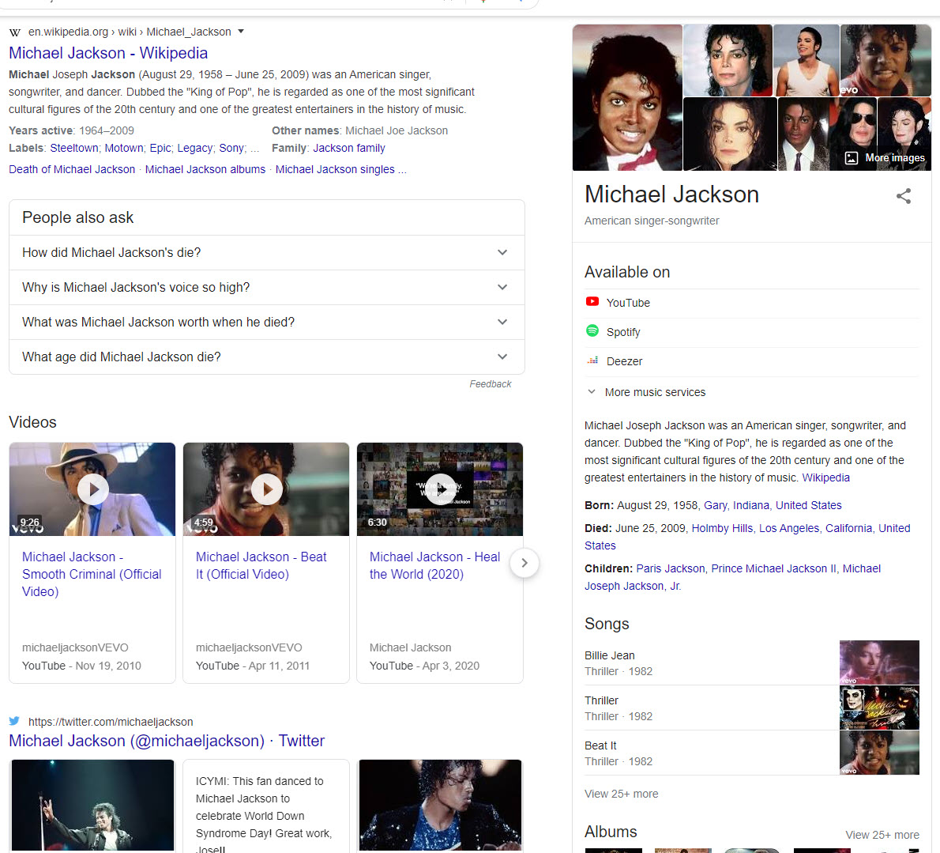Click the Indiana birthplace link
This screenshot has height=853, width=940.
coord(751,505)
